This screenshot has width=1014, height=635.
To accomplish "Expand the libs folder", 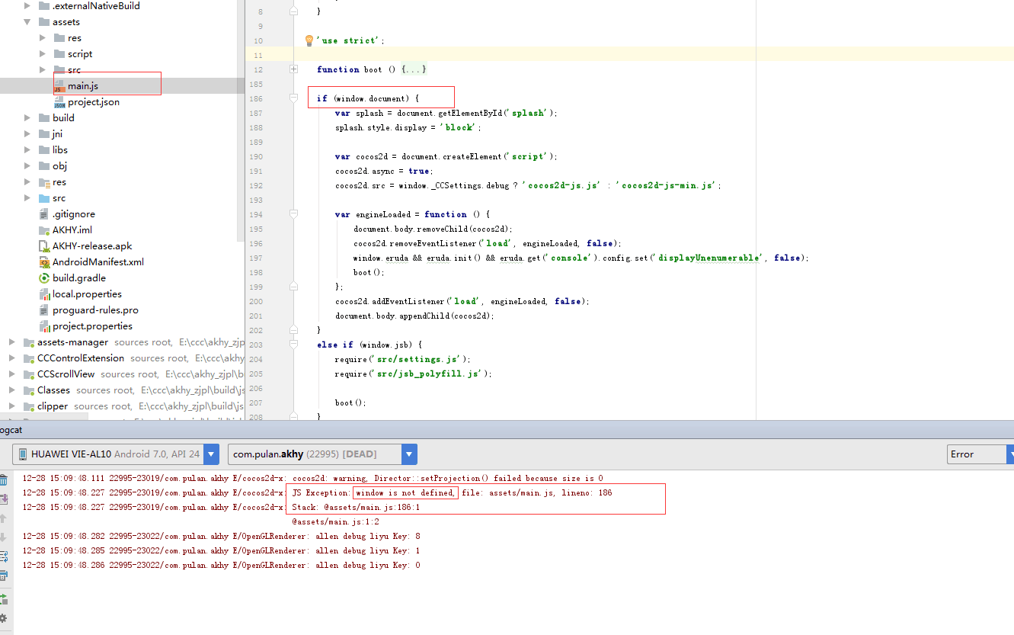I will [x=27, y=150].
